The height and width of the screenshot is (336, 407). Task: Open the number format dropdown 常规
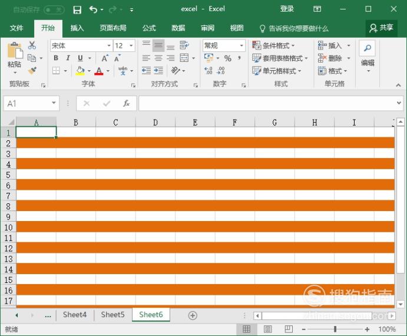point(241,46)
